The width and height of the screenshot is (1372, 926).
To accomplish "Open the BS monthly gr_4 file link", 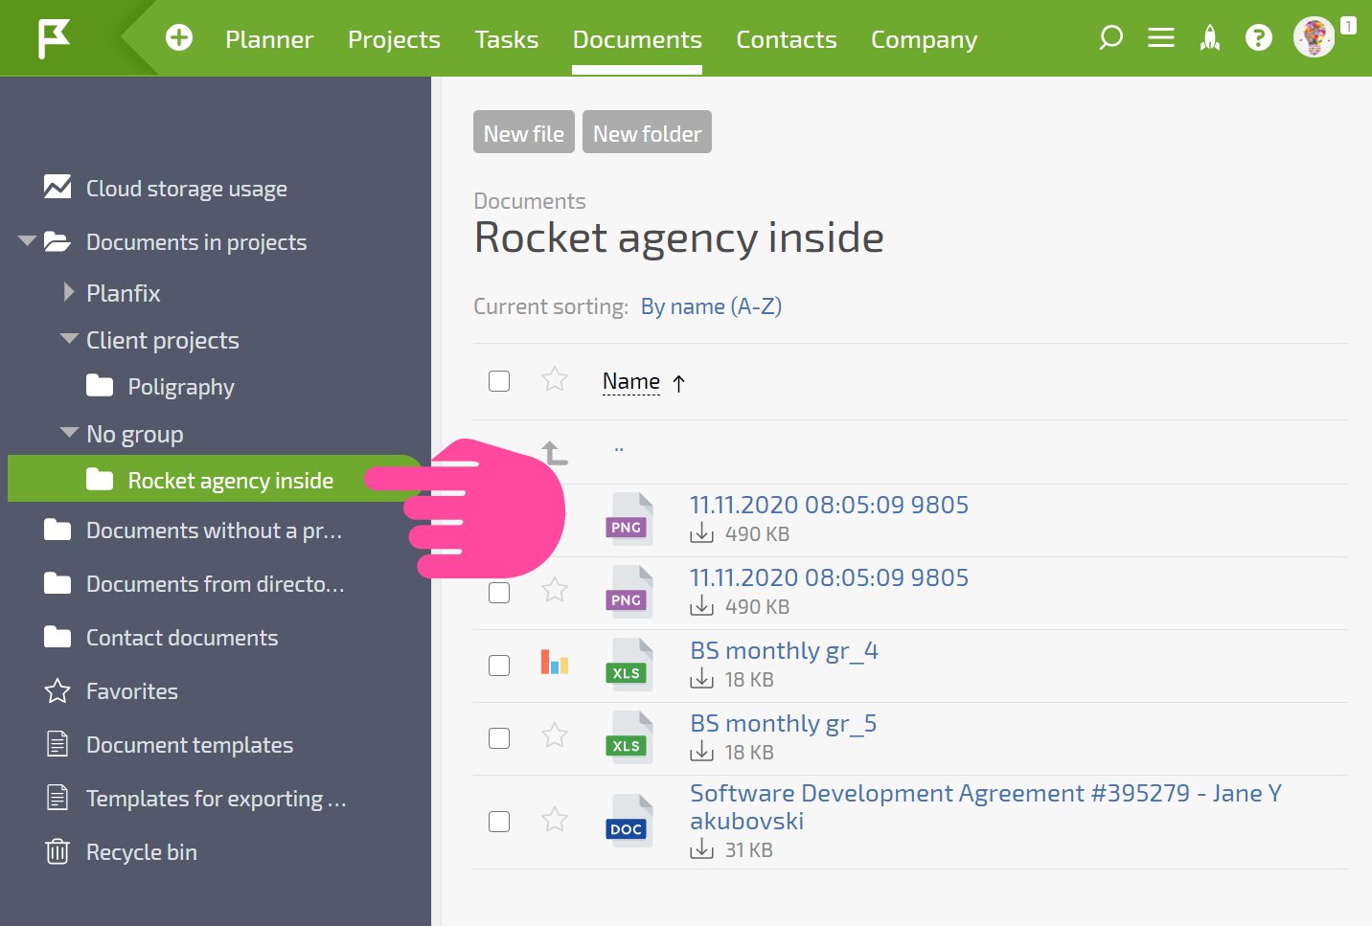I will (x=784, y=650).
